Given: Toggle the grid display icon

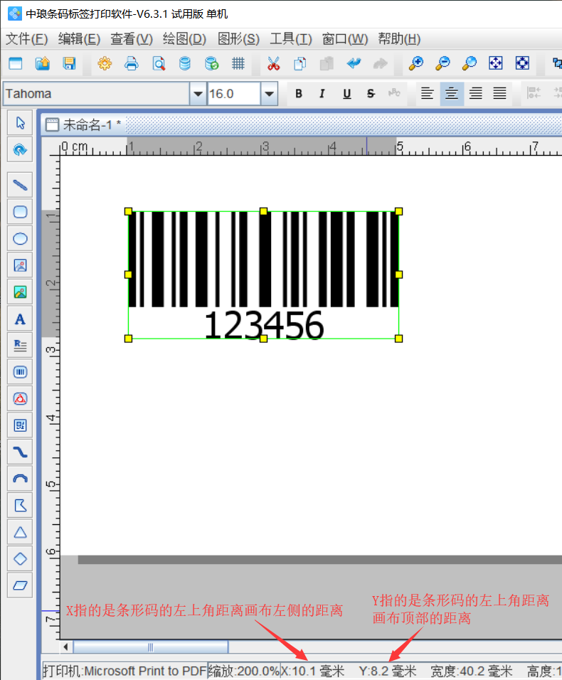Looking at the screenshot, I should pyautogui.click(x=238, y=64).
